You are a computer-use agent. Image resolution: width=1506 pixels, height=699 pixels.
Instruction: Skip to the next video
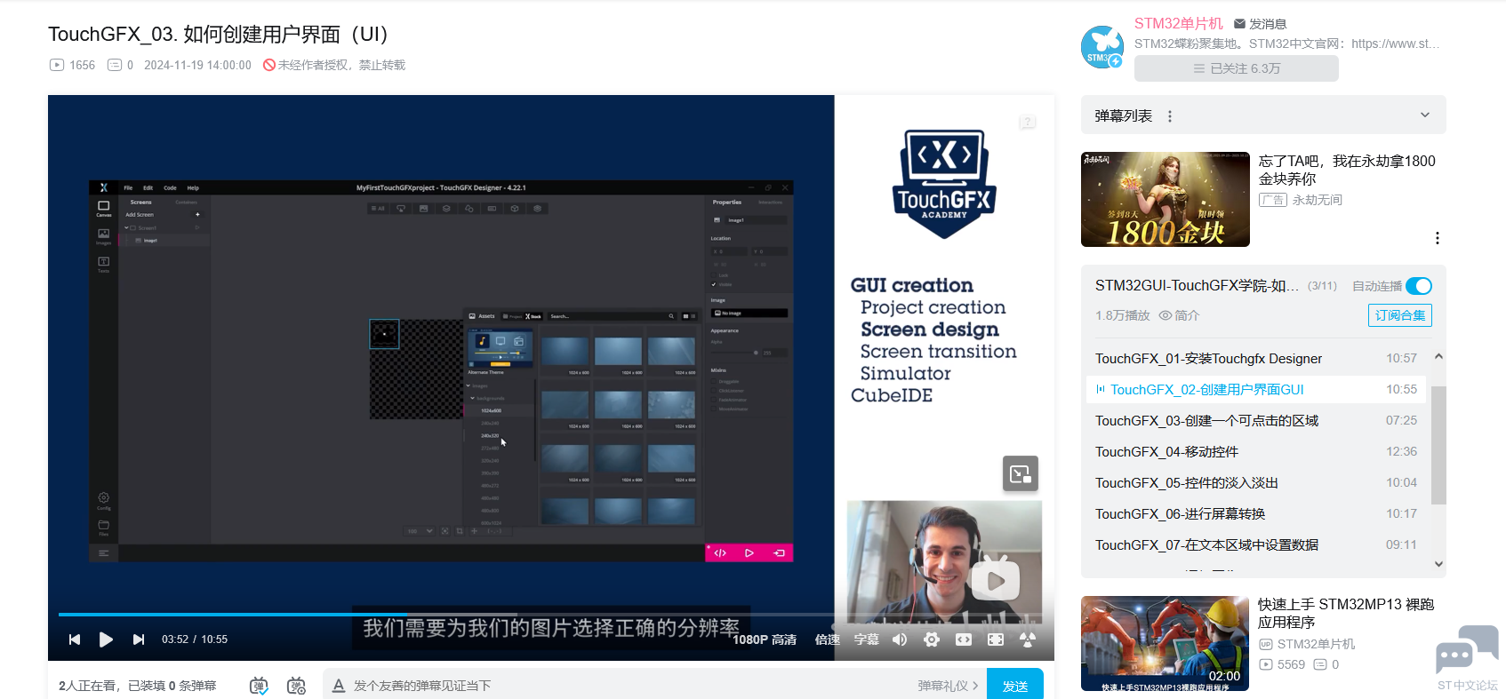[x=138, y=639]
